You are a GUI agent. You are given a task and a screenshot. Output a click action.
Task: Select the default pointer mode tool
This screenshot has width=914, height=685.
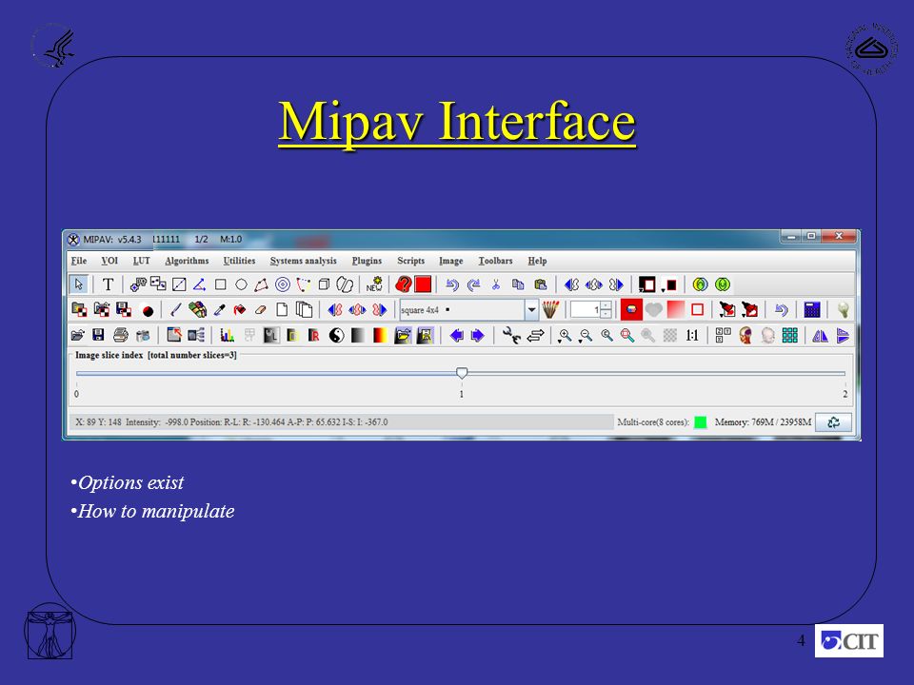pyautogui.click(x=79, y=284)
